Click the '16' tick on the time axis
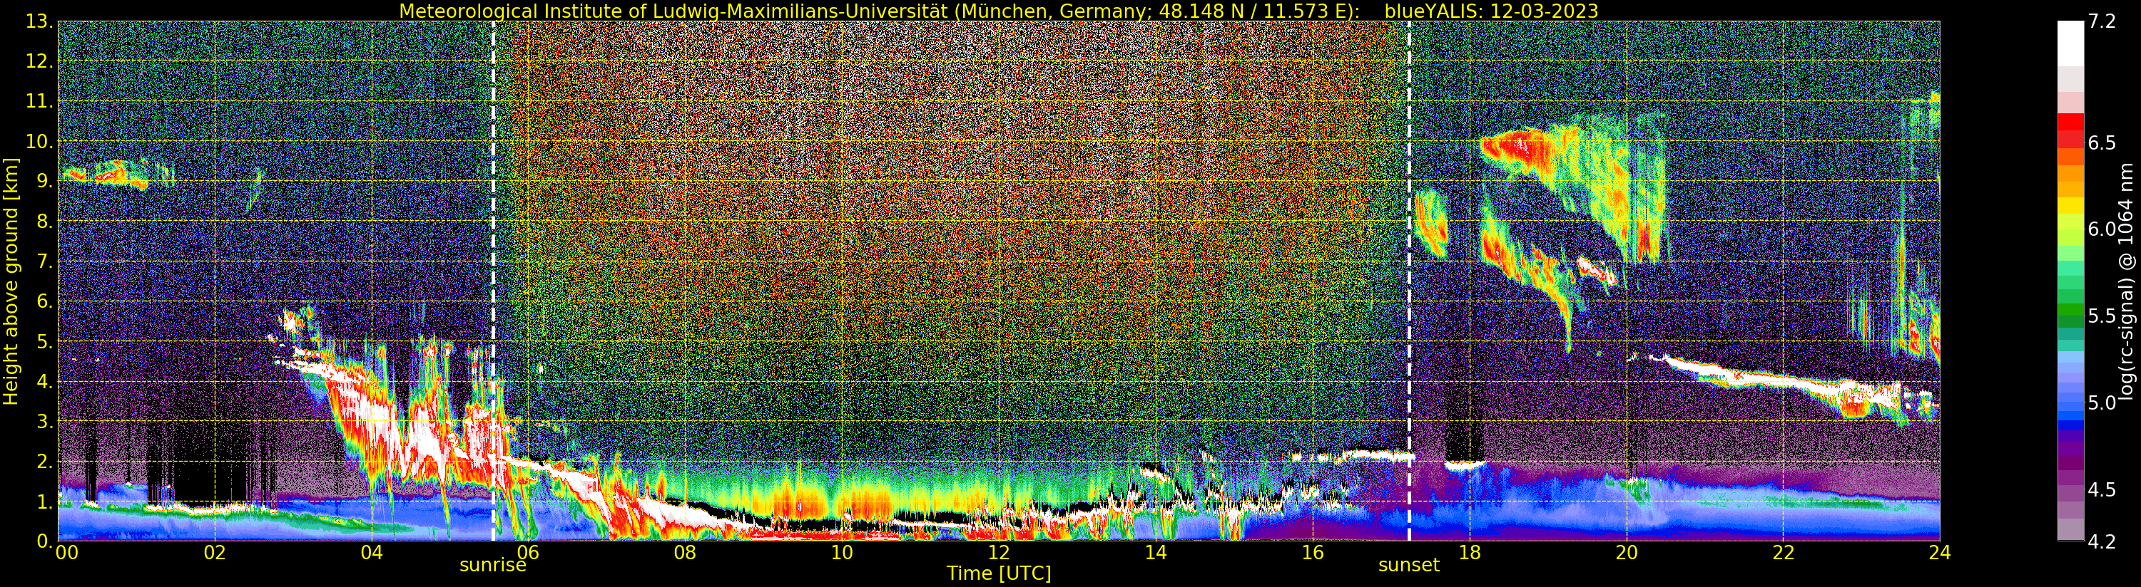 pos(1313,552)
